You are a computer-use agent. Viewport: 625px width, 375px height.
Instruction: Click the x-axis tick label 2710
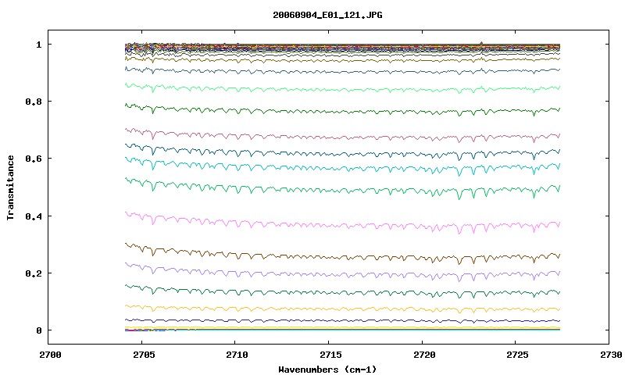(x=237, y=355)
